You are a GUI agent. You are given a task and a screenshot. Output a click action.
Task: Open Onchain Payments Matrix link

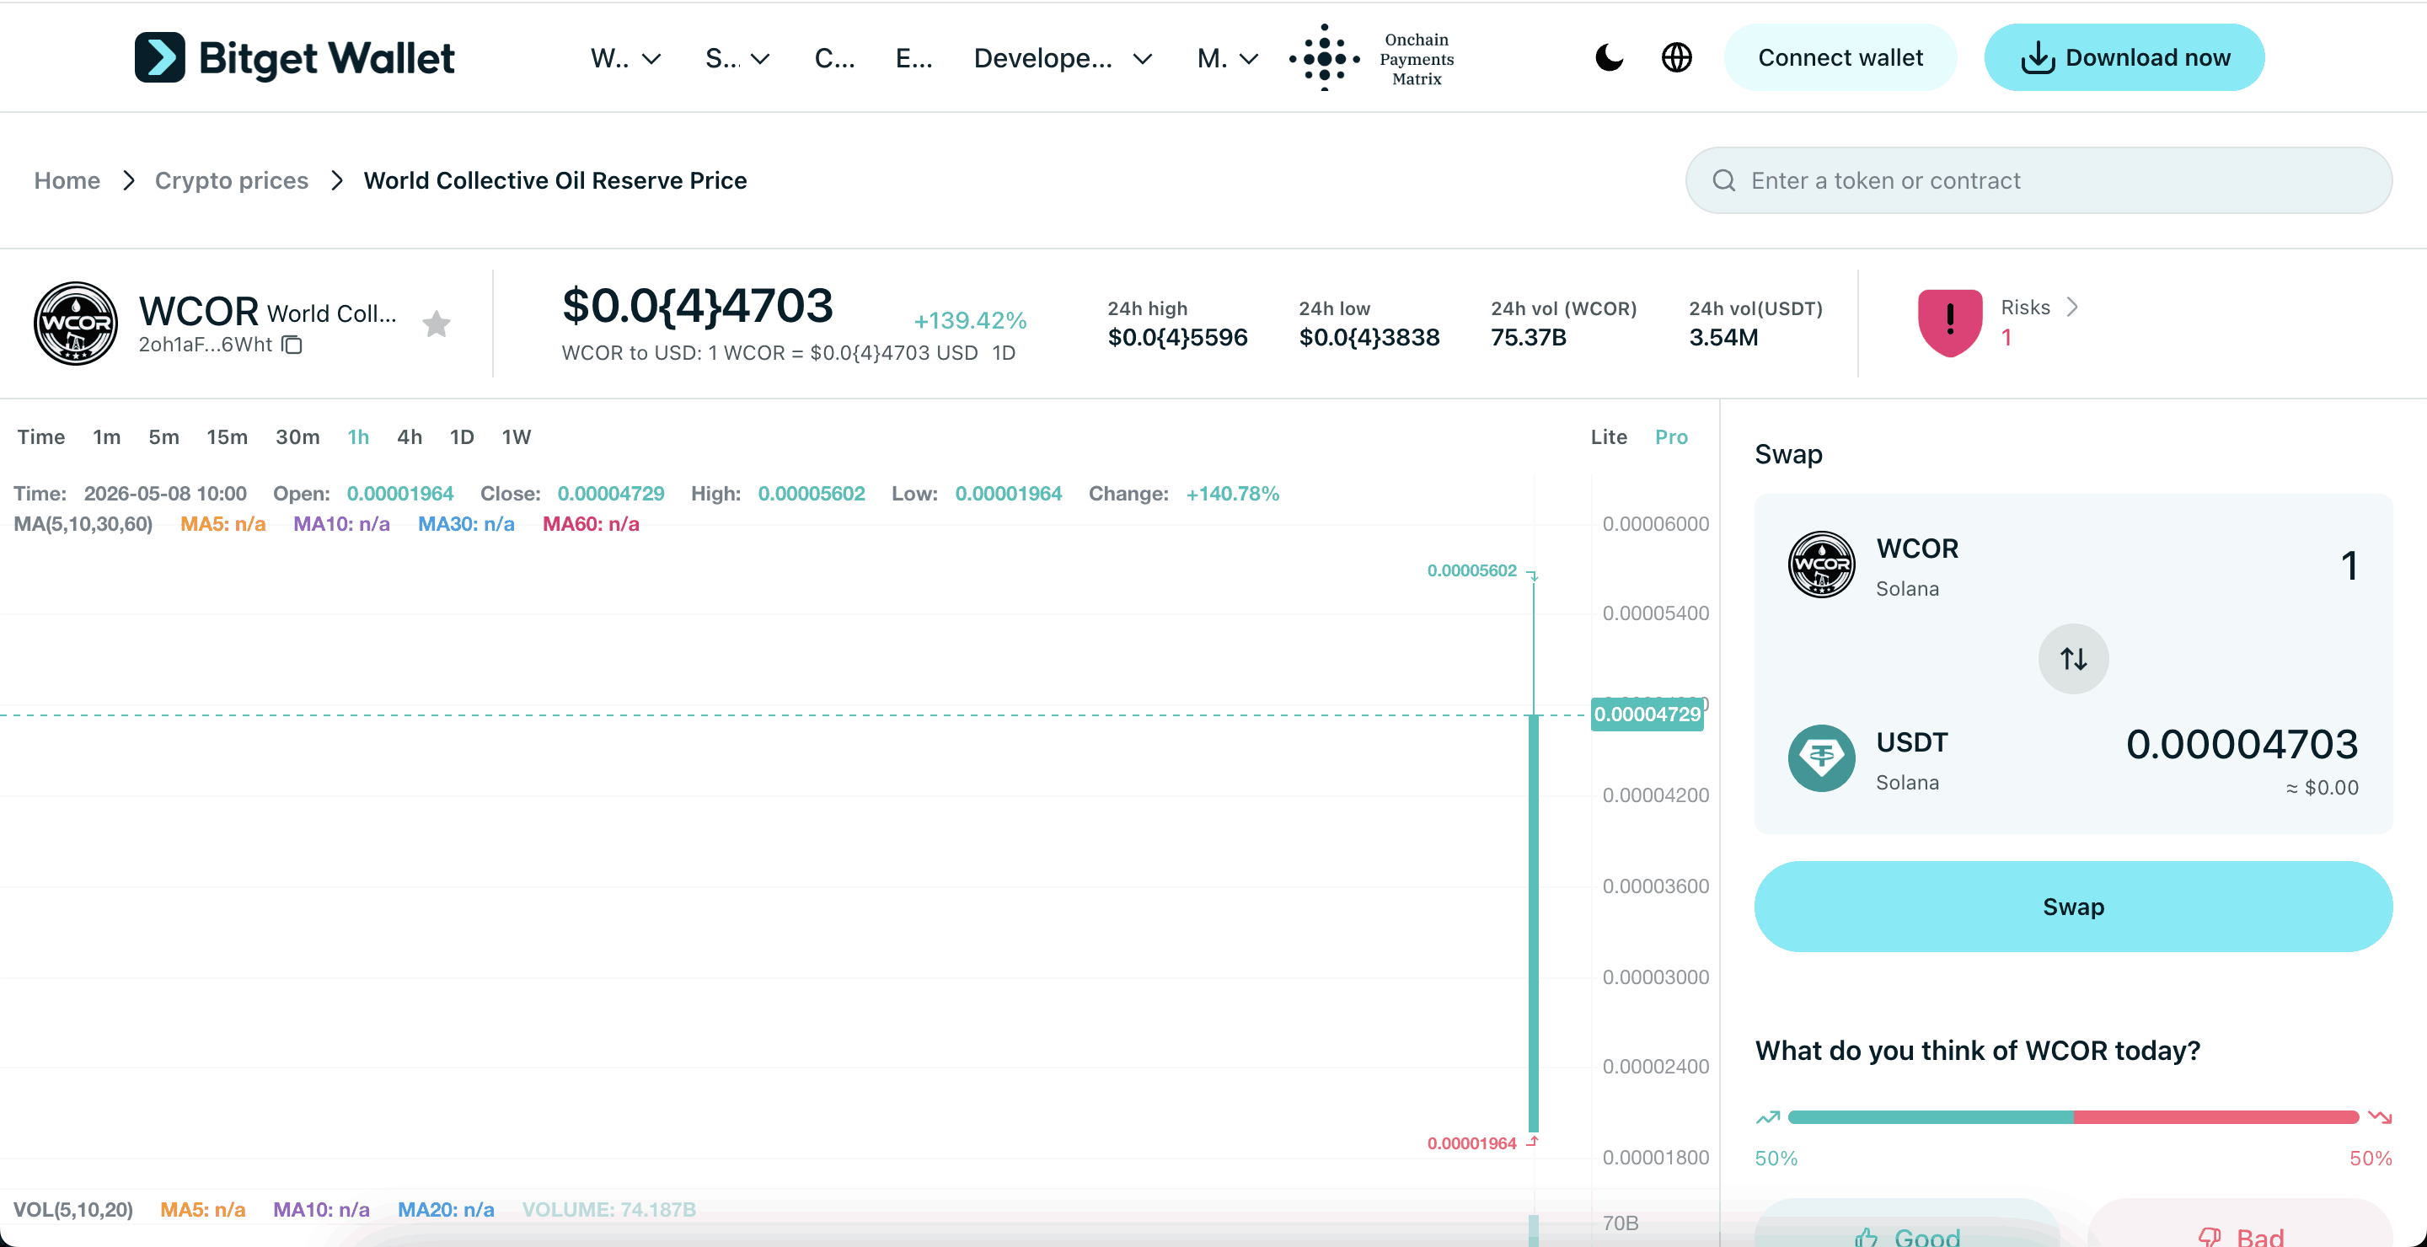pyautogui.click(x=1372, y=57)
